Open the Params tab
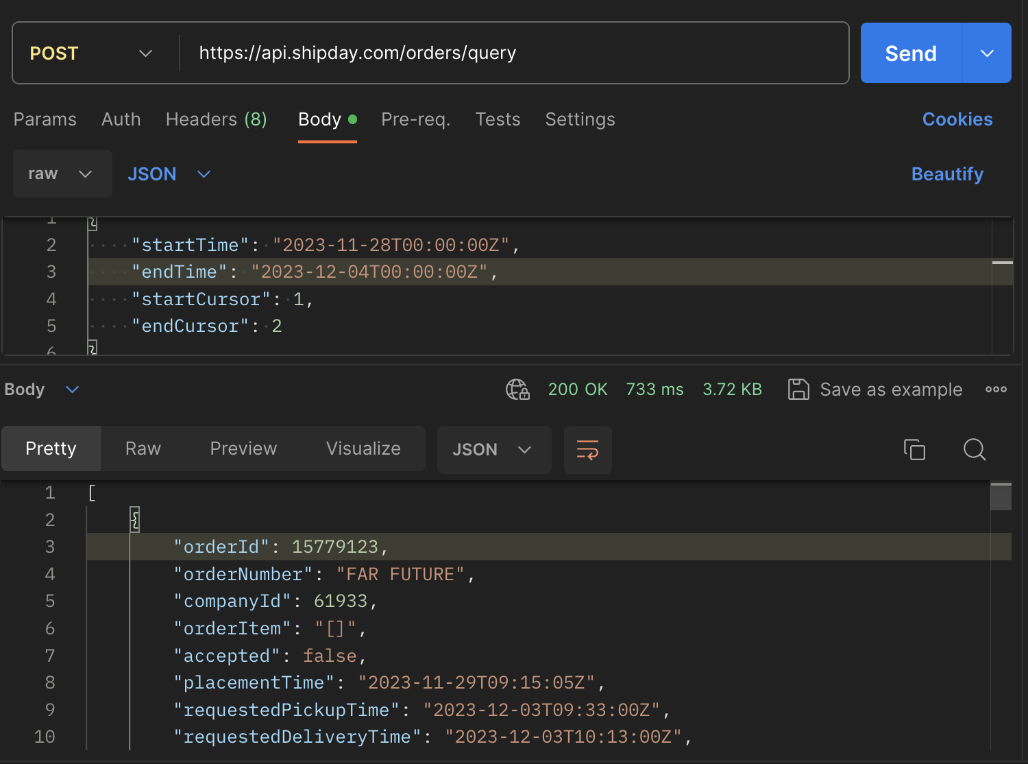This screenshot has width=1028, height=764. 45,119
